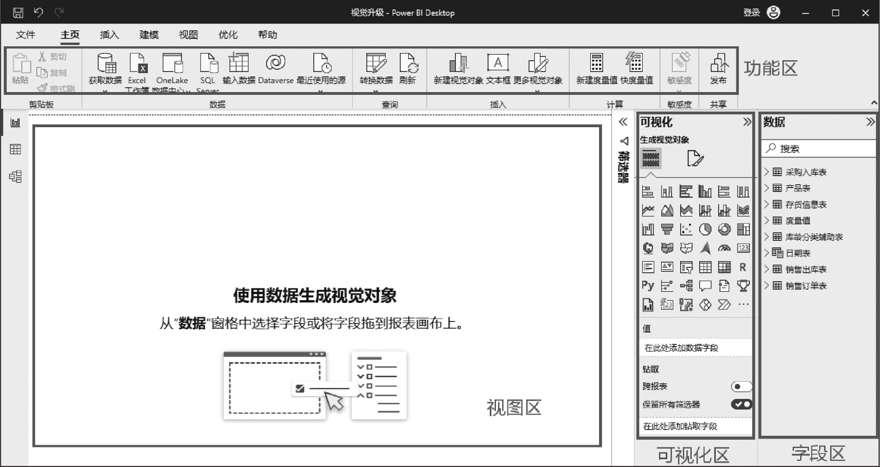880x467 pixels.
Task: Click the 新建视觉对象 icon in ribbon
Action: (x=458, y=64)
